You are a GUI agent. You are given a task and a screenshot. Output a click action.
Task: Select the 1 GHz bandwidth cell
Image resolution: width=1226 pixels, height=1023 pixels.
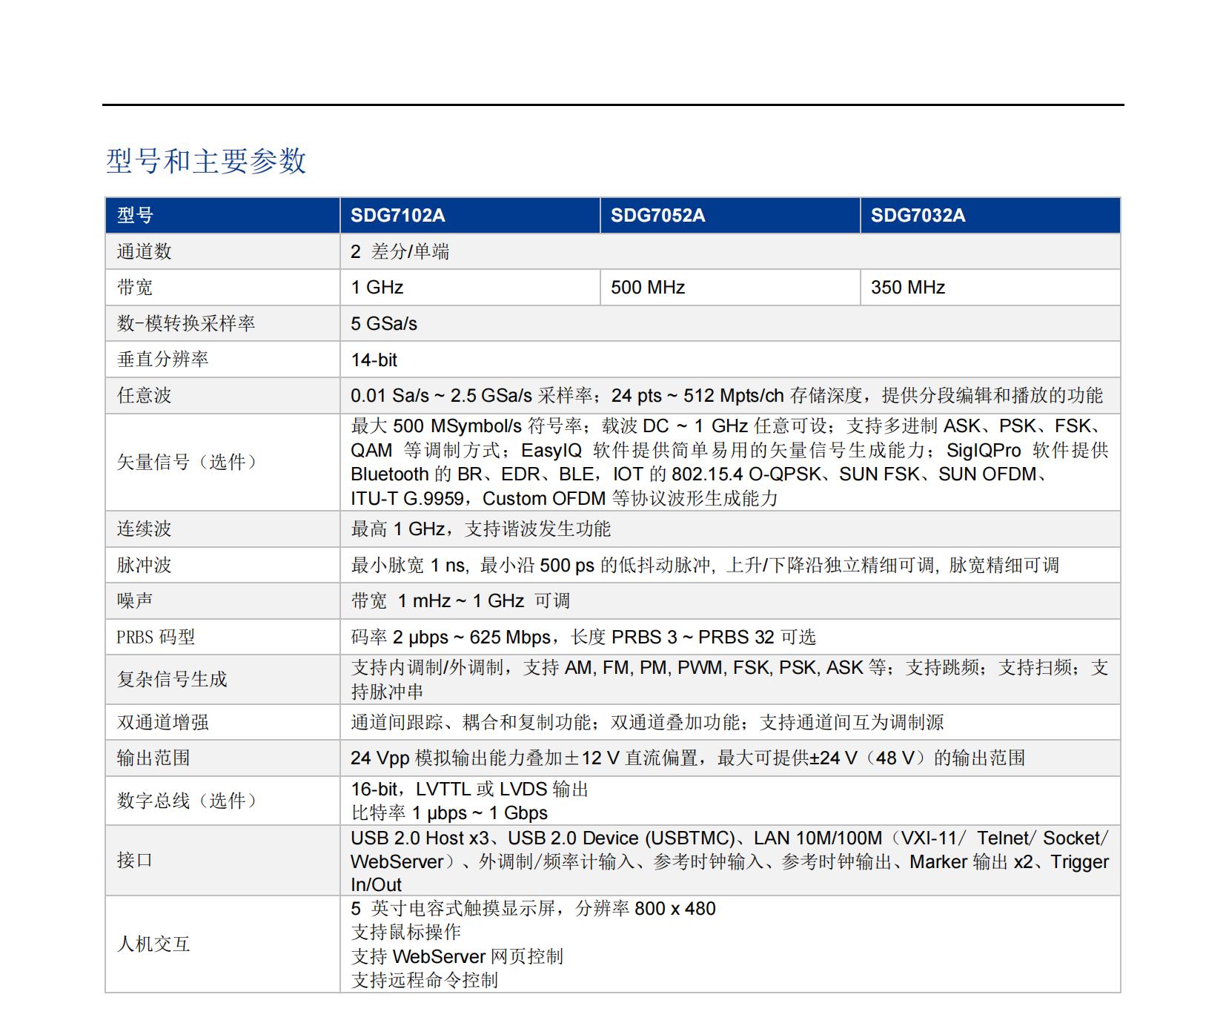pyautogui.click(x=377, y=288)
